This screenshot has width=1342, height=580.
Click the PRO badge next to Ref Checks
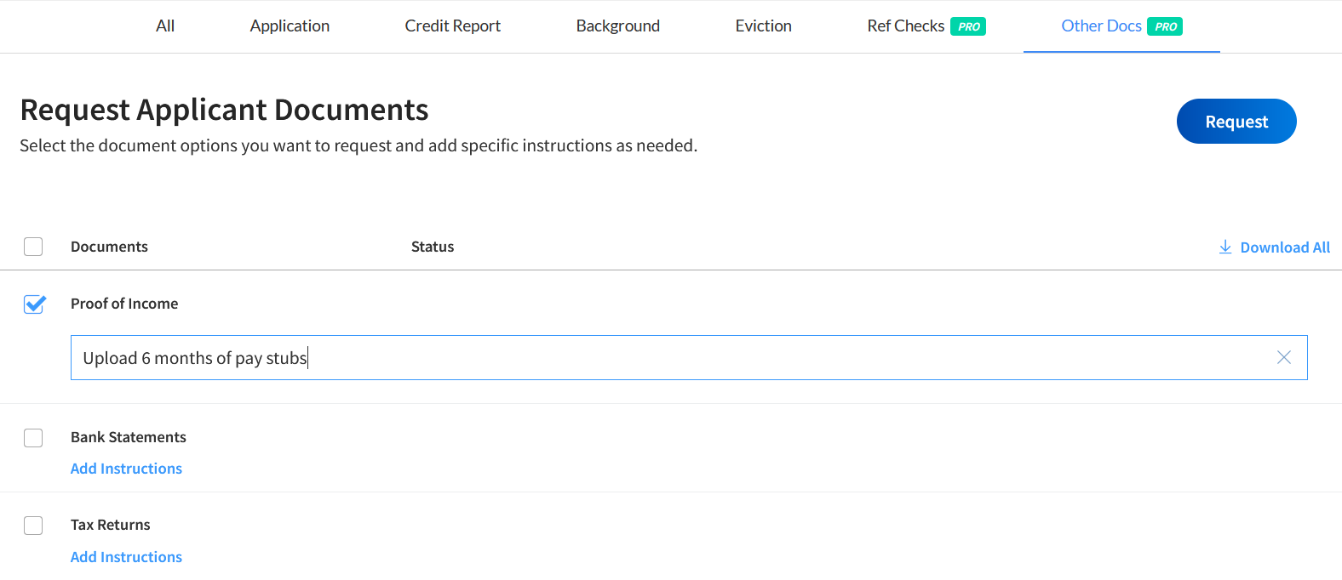[x=968, y=26]
